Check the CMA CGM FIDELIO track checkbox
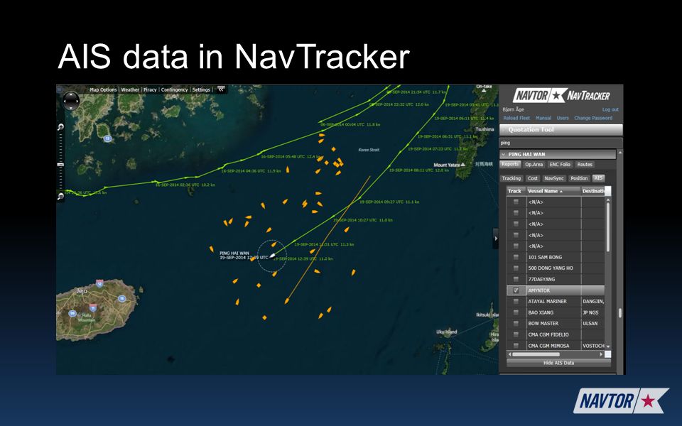This screenshot has height=426, width=682. coord(516,334)
